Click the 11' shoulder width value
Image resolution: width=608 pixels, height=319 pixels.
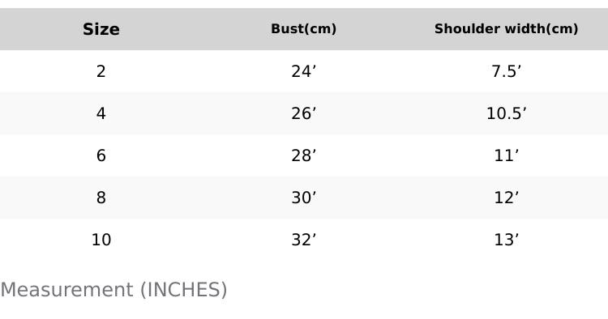click(x=506, y=155)
